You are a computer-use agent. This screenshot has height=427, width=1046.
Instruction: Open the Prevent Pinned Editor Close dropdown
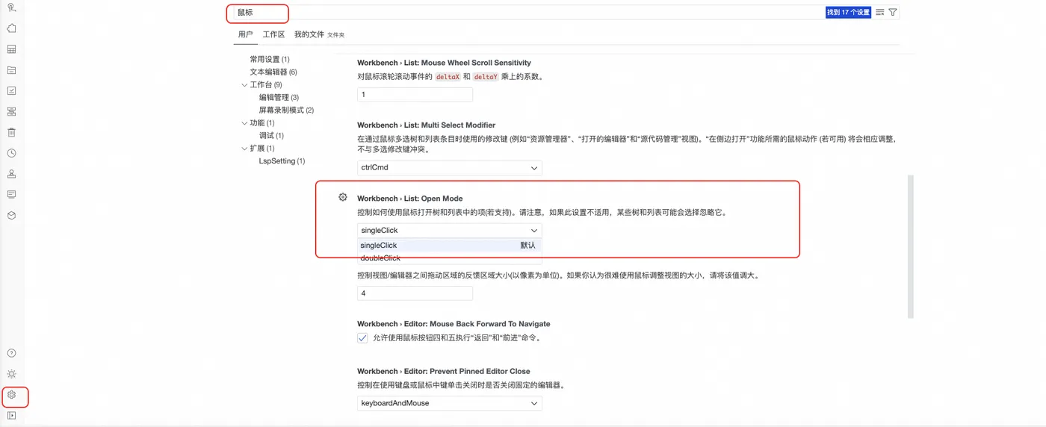click(x=450, y=403)
